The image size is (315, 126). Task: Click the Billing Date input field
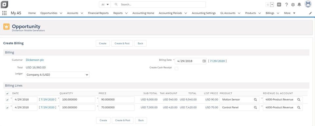(191, 61)
